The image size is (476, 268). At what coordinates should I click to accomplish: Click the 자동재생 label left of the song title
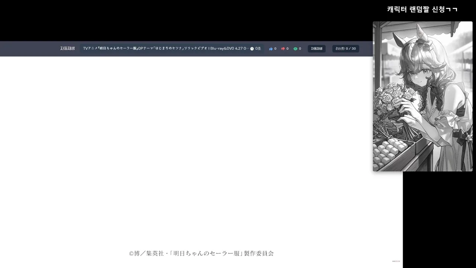click(68, 48)
